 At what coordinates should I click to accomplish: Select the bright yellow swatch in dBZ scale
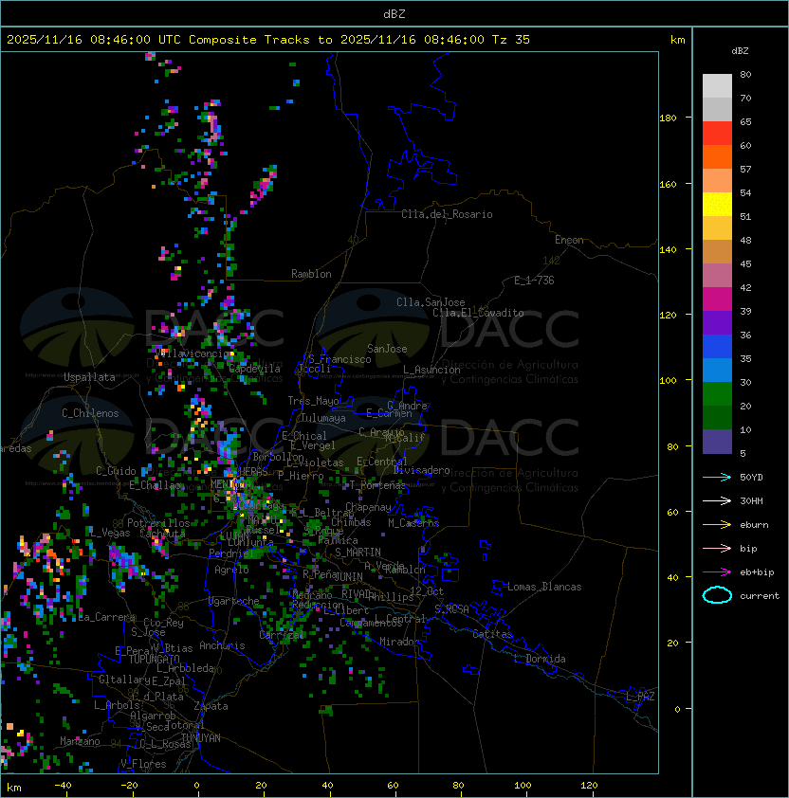pos(717,205)
